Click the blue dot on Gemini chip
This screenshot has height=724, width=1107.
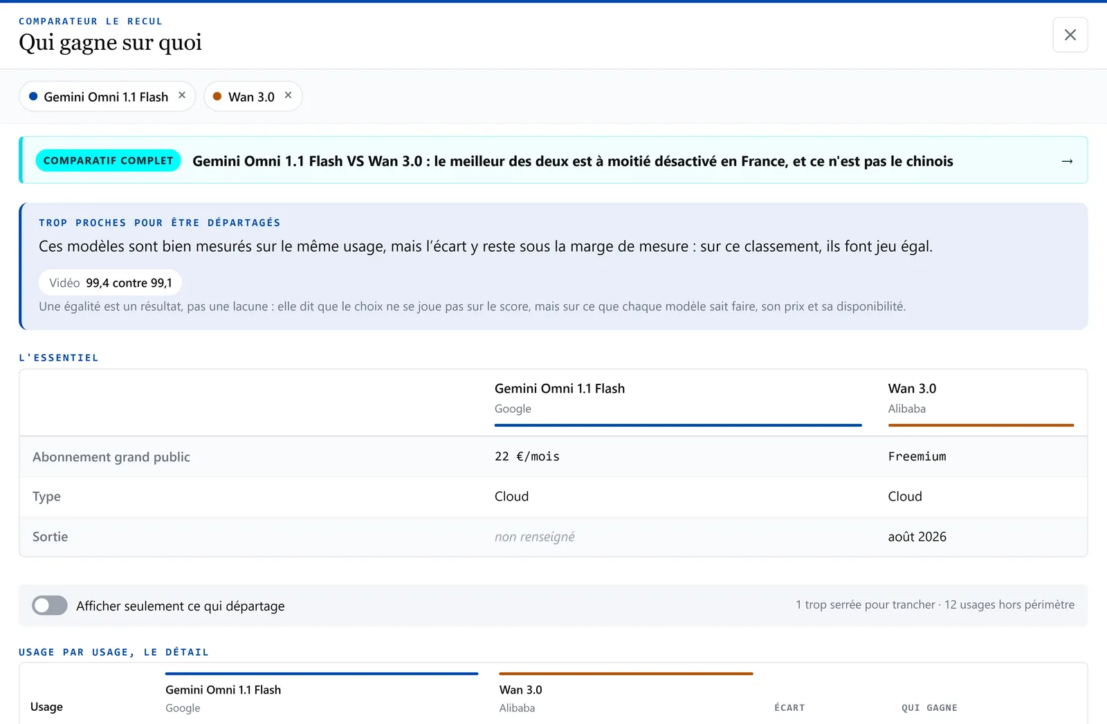(33, 96)
